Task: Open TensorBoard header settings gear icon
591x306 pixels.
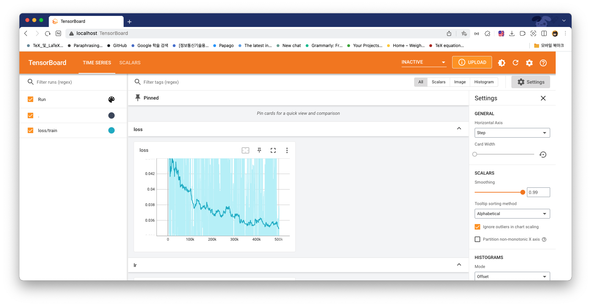Action: click(x=529, y=63)
